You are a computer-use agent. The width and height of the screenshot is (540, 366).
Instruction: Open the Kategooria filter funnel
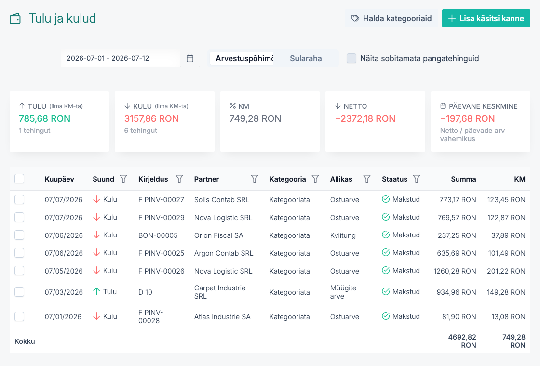click(315, 179)
